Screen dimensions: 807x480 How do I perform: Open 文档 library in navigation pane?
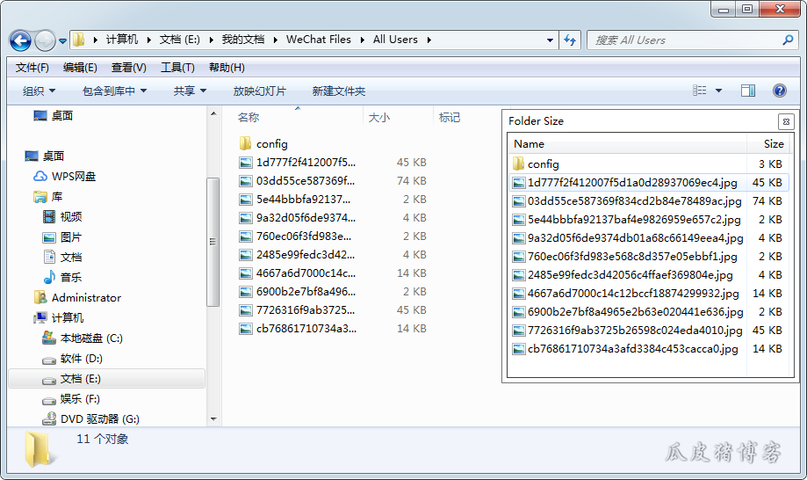(x=62, y=257)
